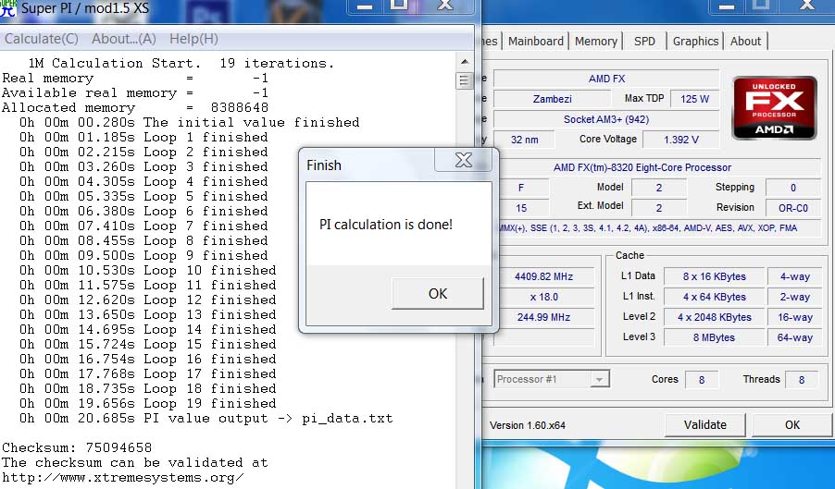Click the Super PI title bar icon
Image resolution: width=835 pixels, height=489 pixels.
pyautogui.click(x=8, y=8)
